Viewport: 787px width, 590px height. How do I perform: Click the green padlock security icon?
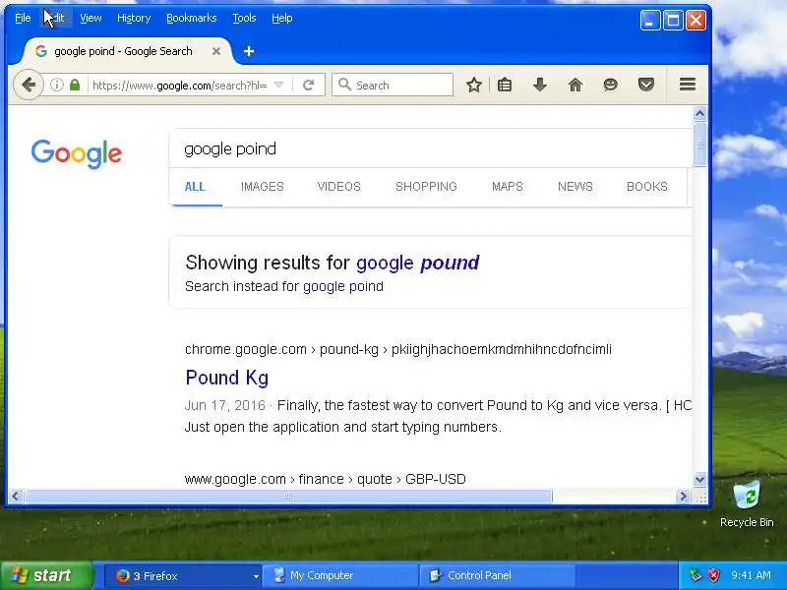tap(75, 85)
